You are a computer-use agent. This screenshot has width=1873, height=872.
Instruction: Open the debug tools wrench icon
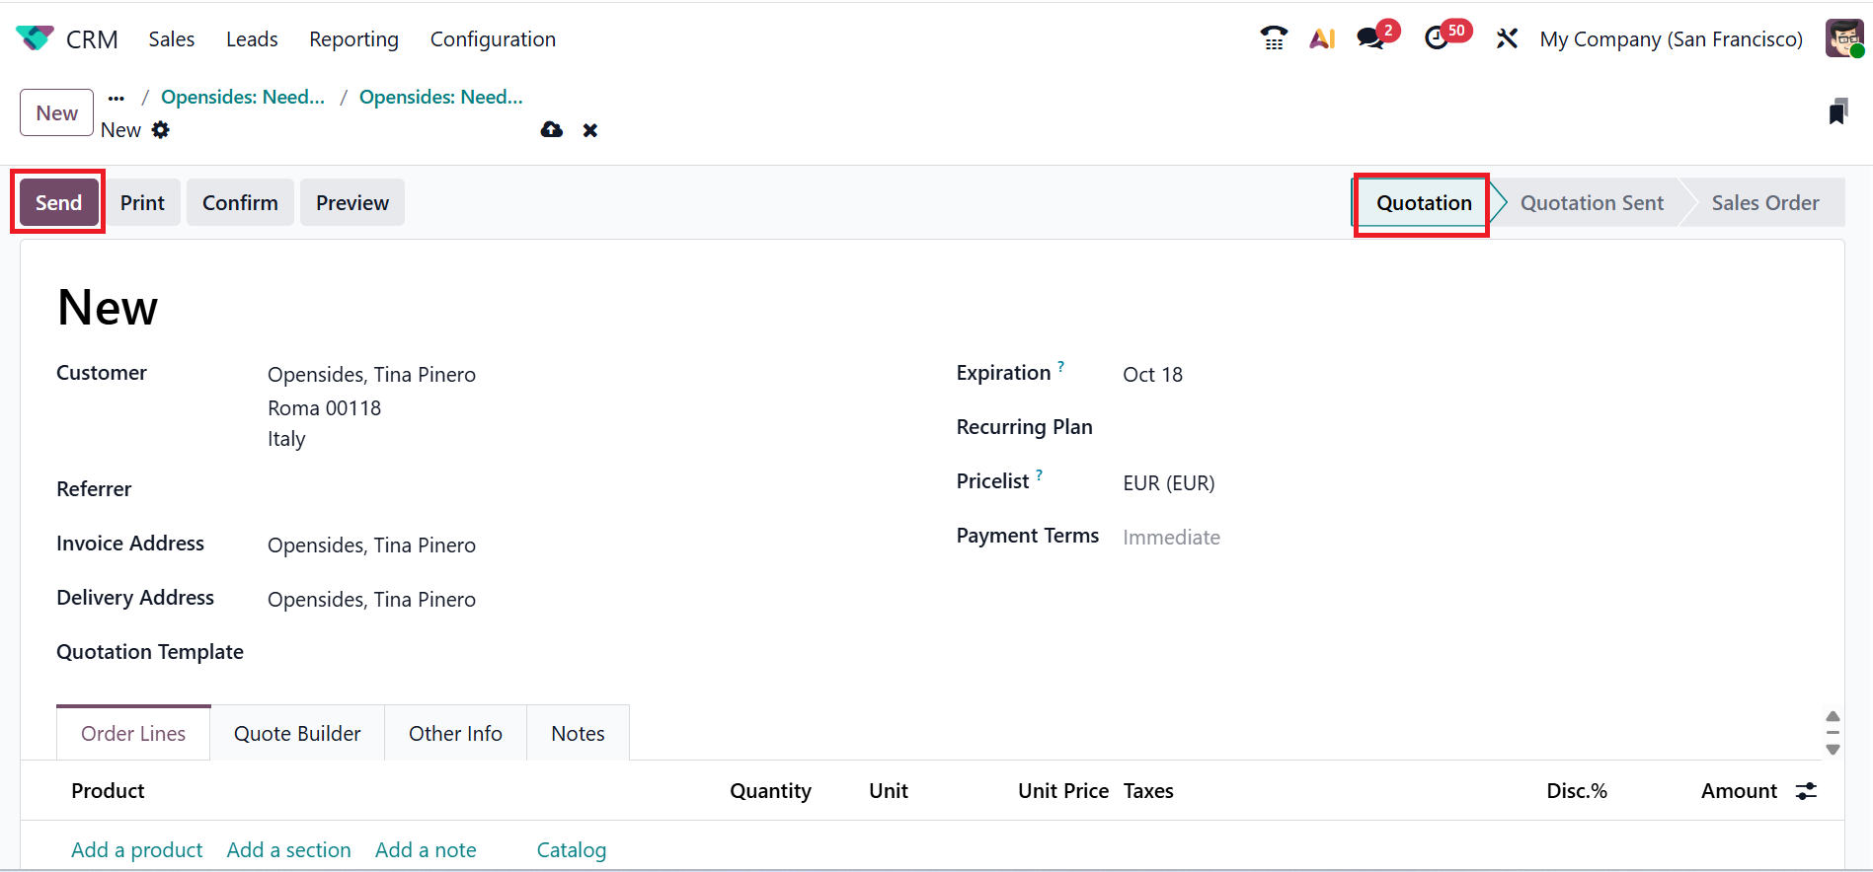1507,38
